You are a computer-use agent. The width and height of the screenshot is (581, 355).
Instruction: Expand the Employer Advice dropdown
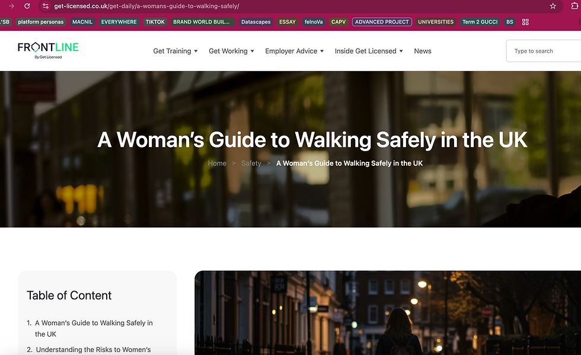click(x=294, y=51)
